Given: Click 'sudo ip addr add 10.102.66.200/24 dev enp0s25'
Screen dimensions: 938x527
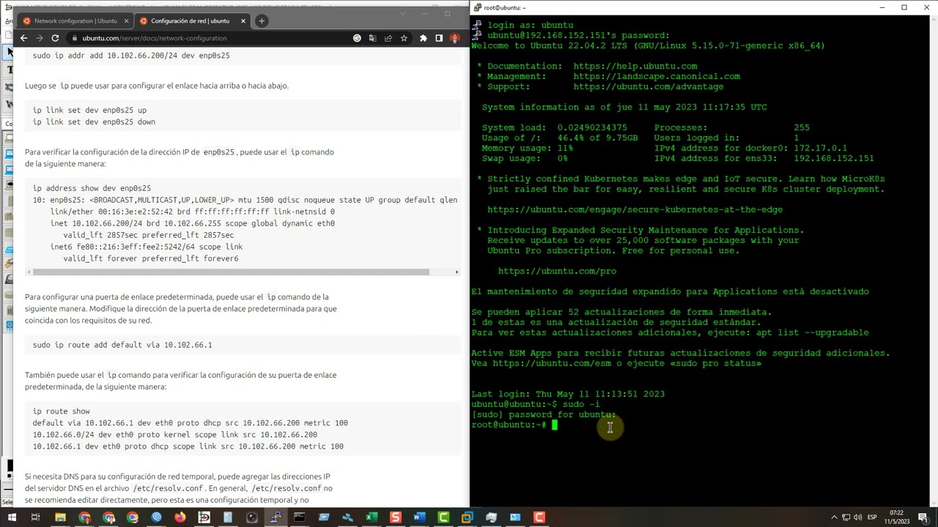Looking at the screenshot, I should coord(131,56).
